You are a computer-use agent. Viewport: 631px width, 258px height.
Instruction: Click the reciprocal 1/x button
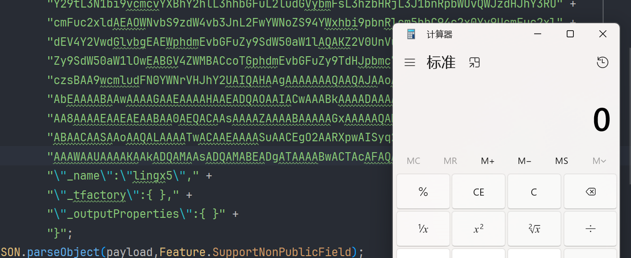(x=423, y=229)
